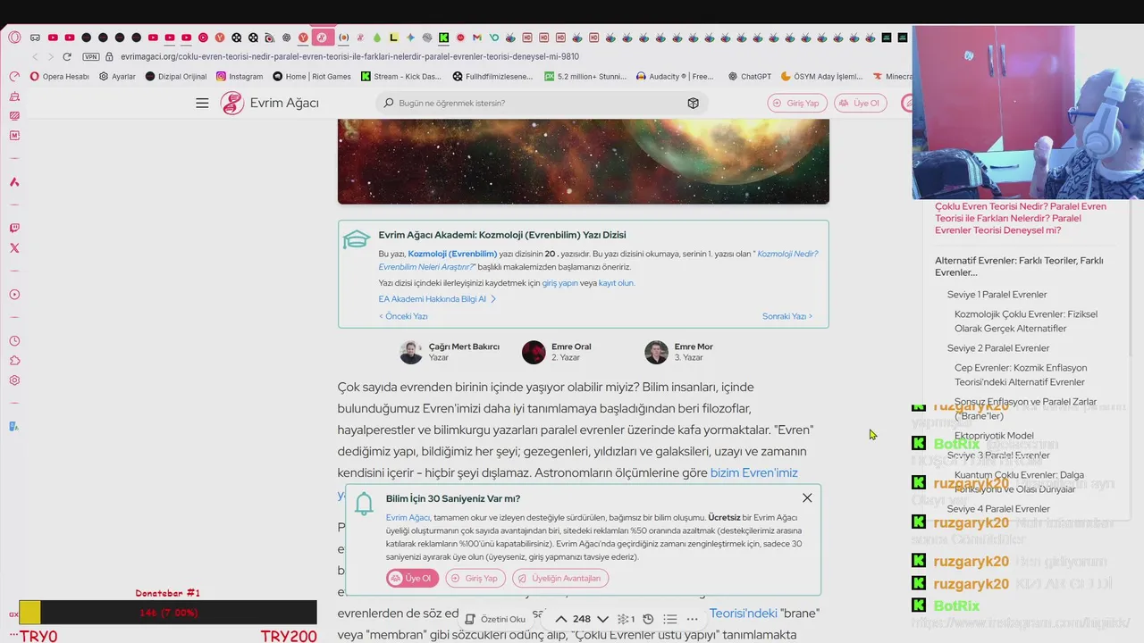Toggle the VPN badge in address bar
1144x643 pixels.
90,56
